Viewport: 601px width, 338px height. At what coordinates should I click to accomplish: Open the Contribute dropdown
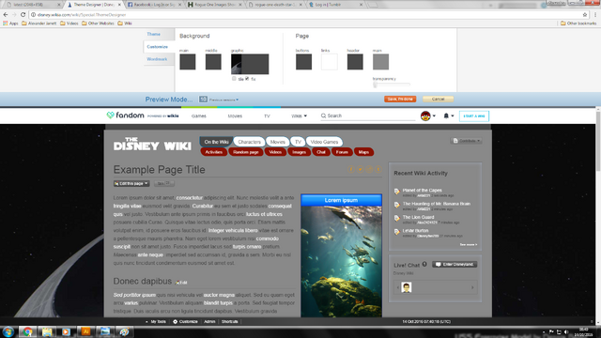[466, 141]
